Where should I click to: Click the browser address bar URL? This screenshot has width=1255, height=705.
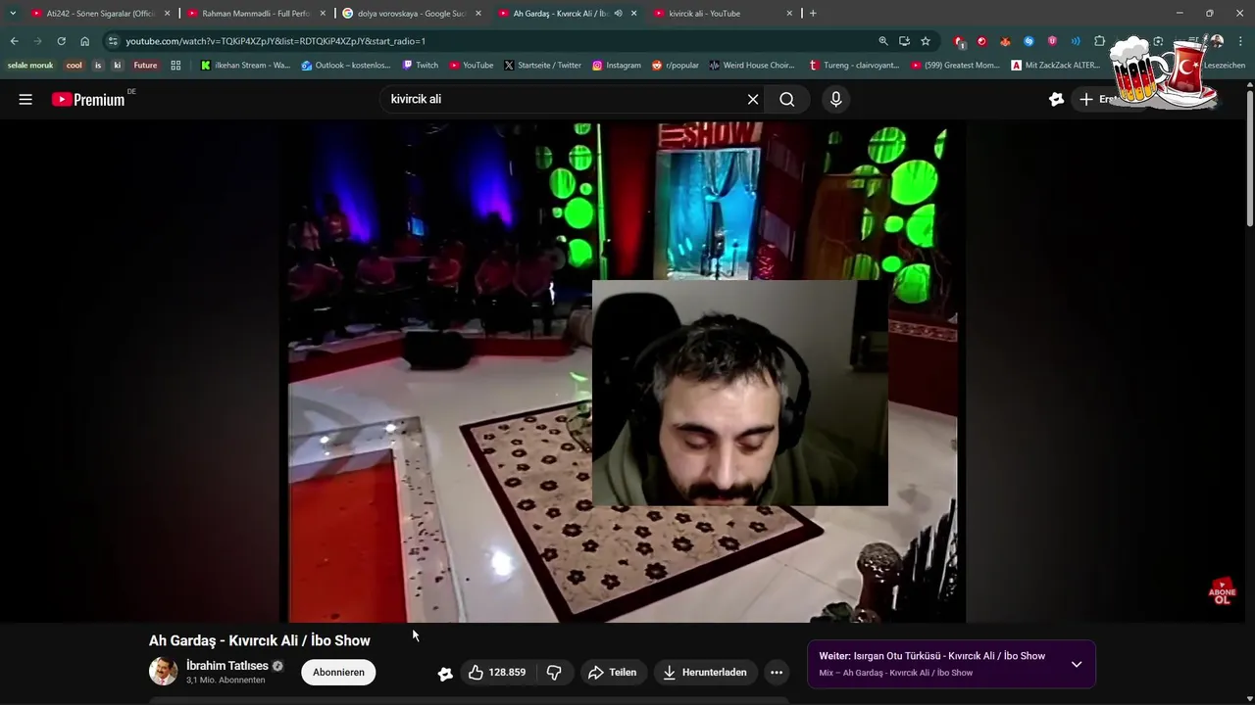(276, 41)
